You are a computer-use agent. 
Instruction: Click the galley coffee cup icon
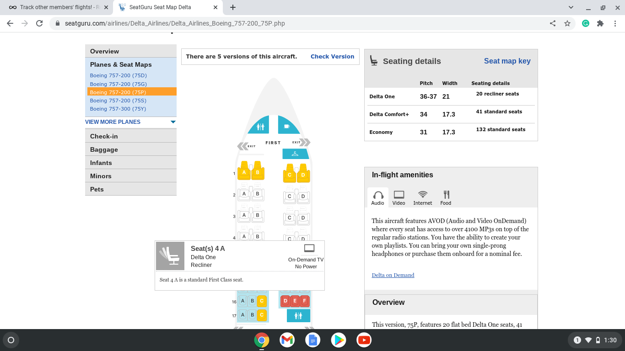(x=287, y=126)
